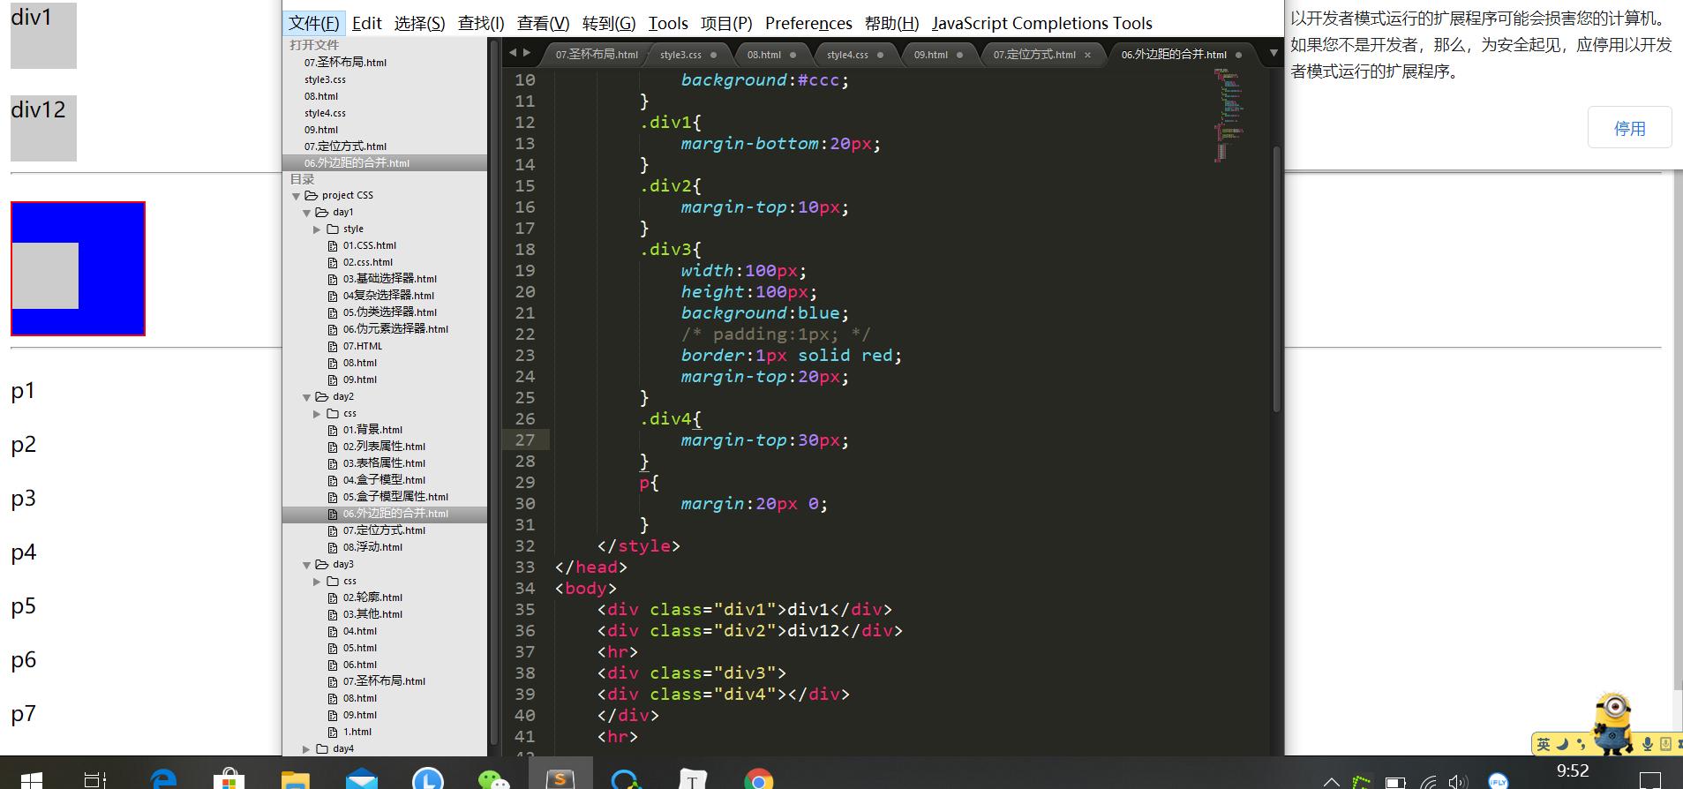Viewport: 1683px width, 789px height.
Task: Show hidden system tray icons
Action: coord(1332,782)
